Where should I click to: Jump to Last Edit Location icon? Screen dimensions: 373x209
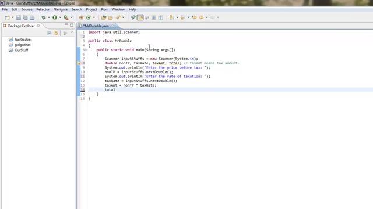coord(194,17)
